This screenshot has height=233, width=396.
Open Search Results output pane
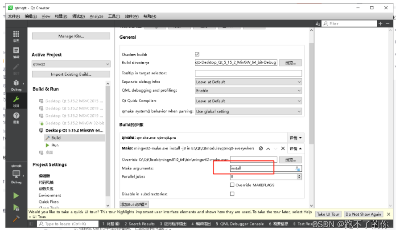[140, 224]
